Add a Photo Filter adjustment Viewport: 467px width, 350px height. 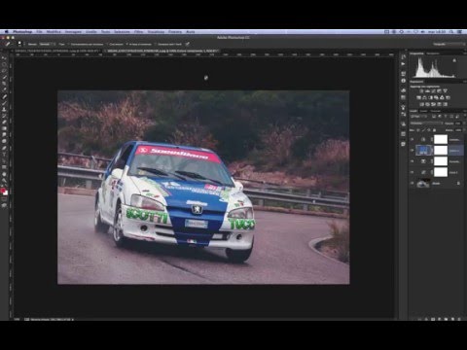[x=436, y=98]
